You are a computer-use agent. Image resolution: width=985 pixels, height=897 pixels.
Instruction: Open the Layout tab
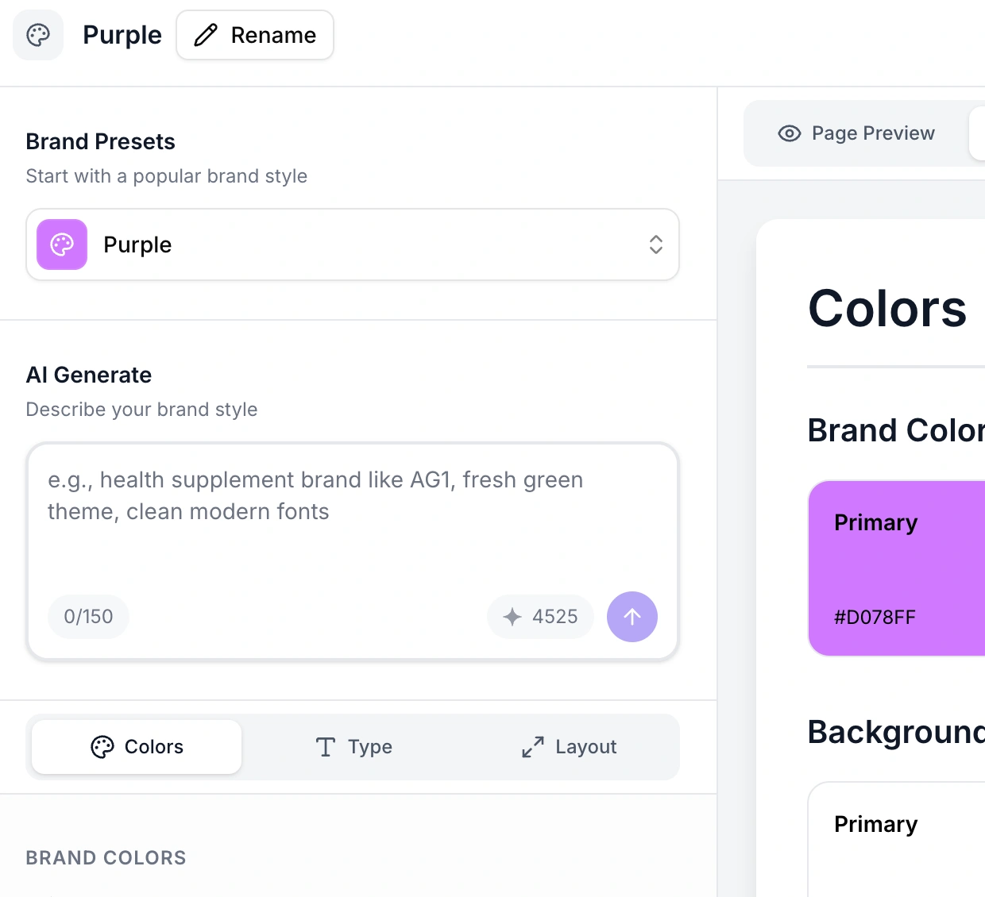pos(570,747)
